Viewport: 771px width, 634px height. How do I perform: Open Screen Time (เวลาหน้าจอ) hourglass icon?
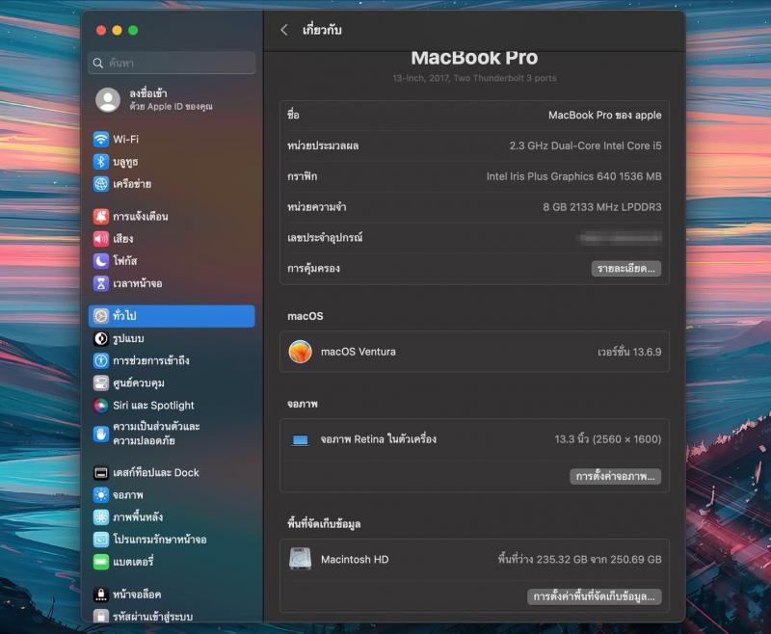pos(101,283)
